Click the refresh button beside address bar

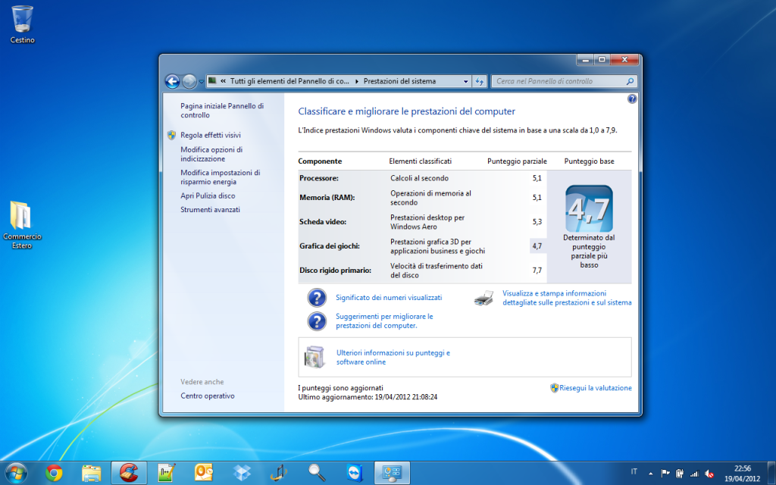(x=480, y=81)
